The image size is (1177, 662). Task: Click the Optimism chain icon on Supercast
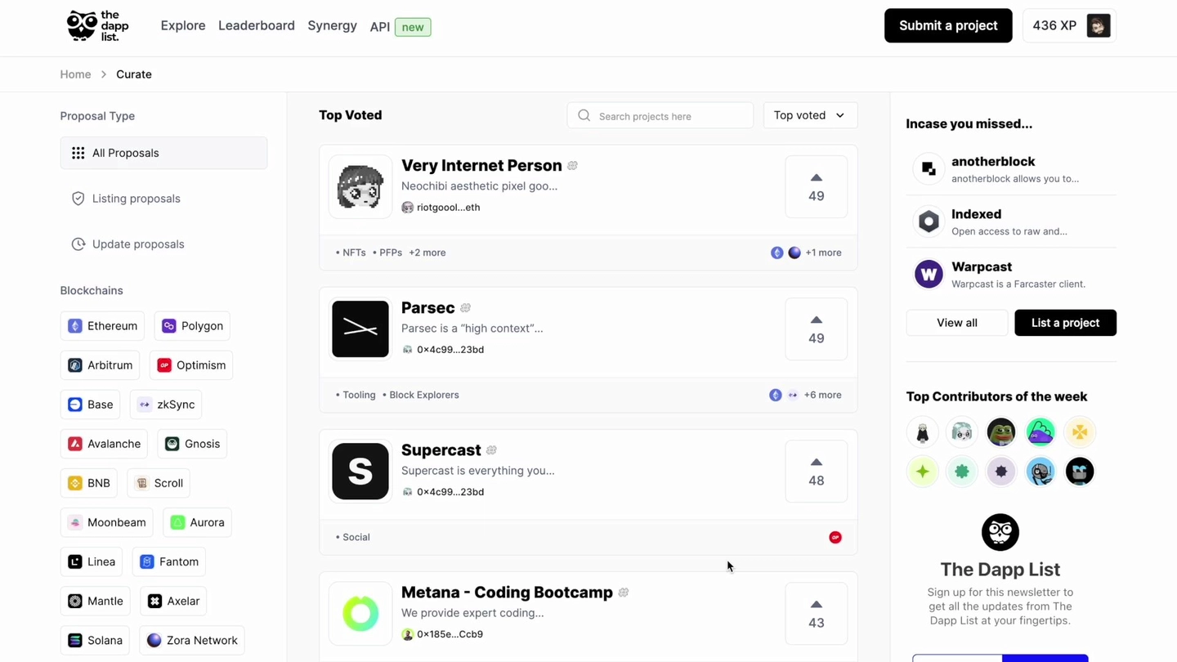[x=835, y=537]
